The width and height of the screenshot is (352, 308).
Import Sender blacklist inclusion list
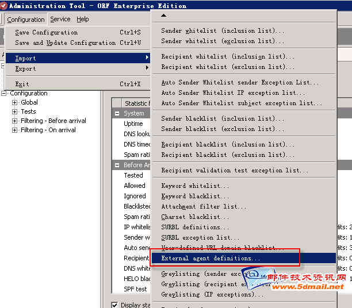tap(244, 118)
